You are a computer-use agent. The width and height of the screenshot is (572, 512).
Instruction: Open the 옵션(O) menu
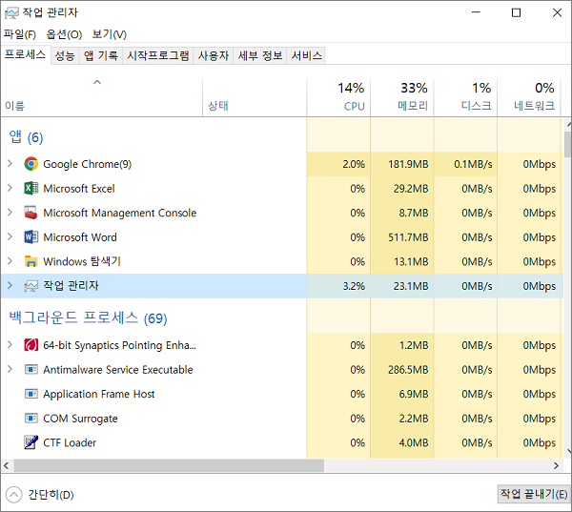pyautogui.click(x=64, y=34)
